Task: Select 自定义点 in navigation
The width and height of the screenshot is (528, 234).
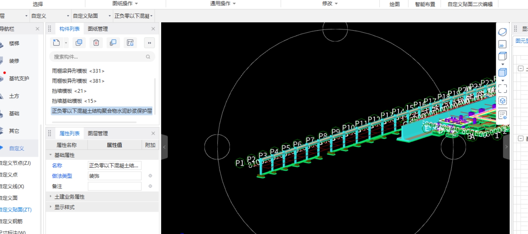Action: [x=9, y=175]
